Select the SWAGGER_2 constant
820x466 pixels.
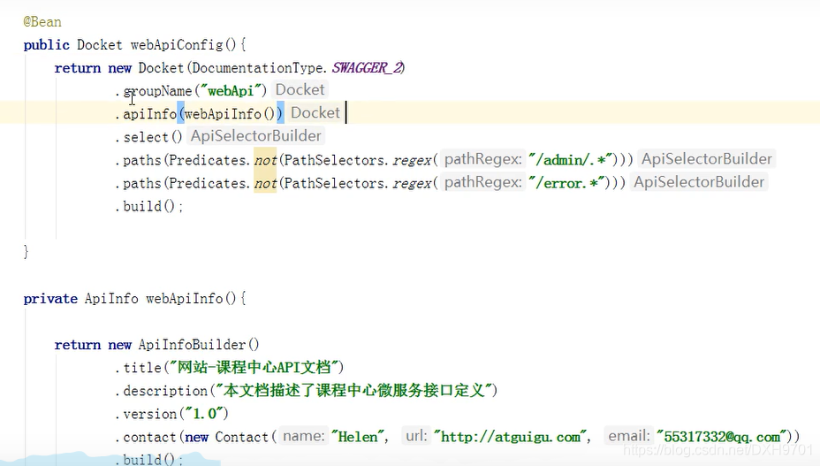pos(367,68)
